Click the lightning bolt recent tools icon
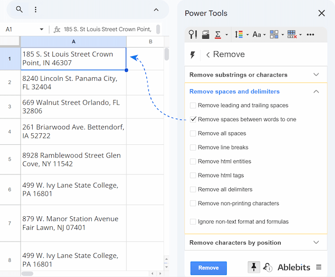This screenshot has width=335, height=277. click(x=193, y=55)
